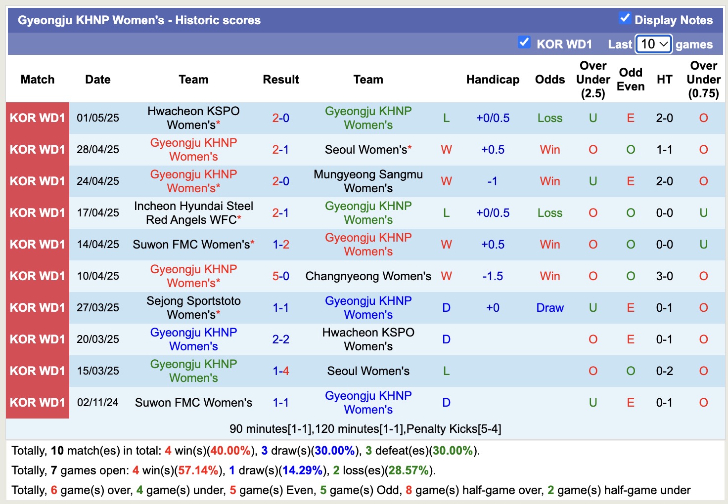Open Mungyeong Sangmu Women's link
The image size is (728, 504).
point(368,181)
